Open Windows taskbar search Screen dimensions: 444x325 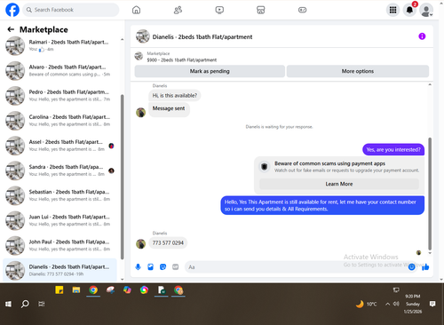pos(25,304)
